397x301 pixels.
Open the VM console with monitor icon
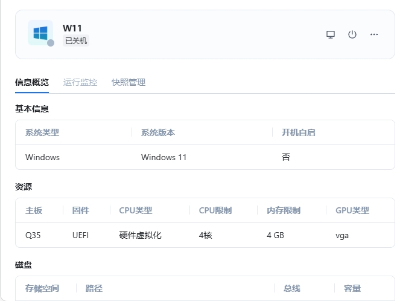click(331, 34)
